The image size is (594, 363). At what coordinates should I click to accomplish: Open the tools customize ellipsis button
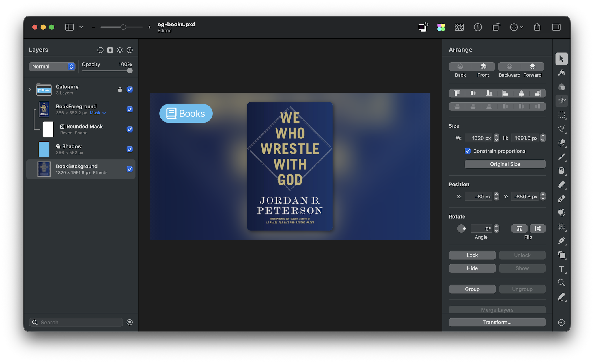(x=561, y=322)
